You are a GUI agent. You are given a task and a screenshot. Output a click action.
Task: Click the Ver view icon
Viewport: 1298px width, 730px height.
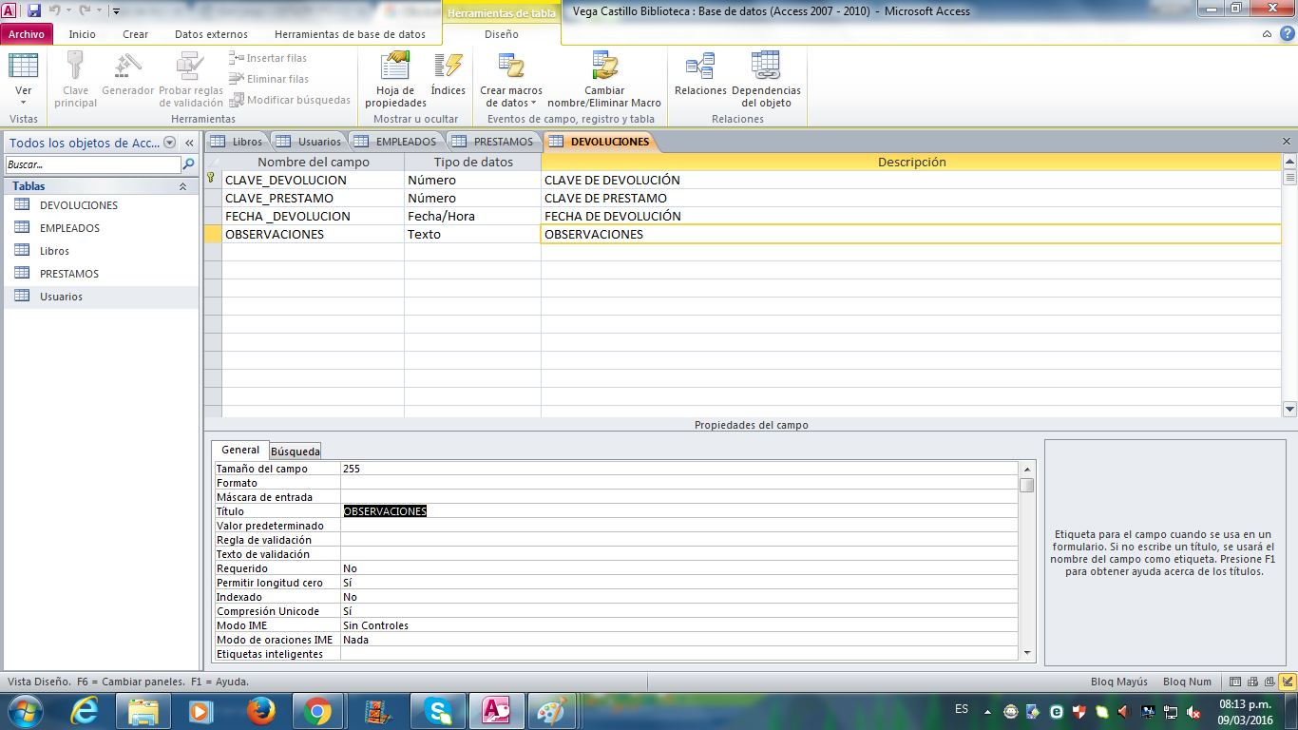tap(23, 67)
